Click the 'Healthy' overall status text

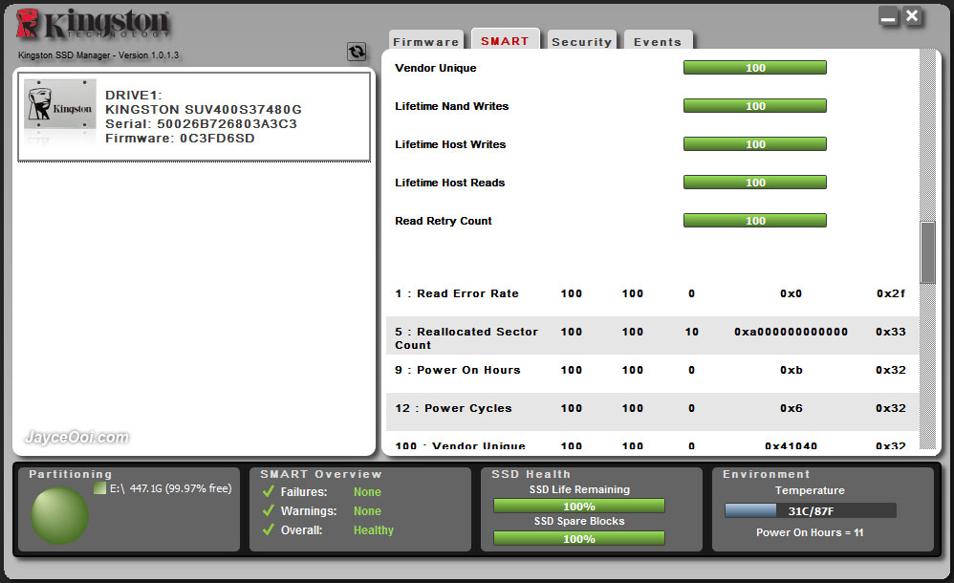click(374, 530)
